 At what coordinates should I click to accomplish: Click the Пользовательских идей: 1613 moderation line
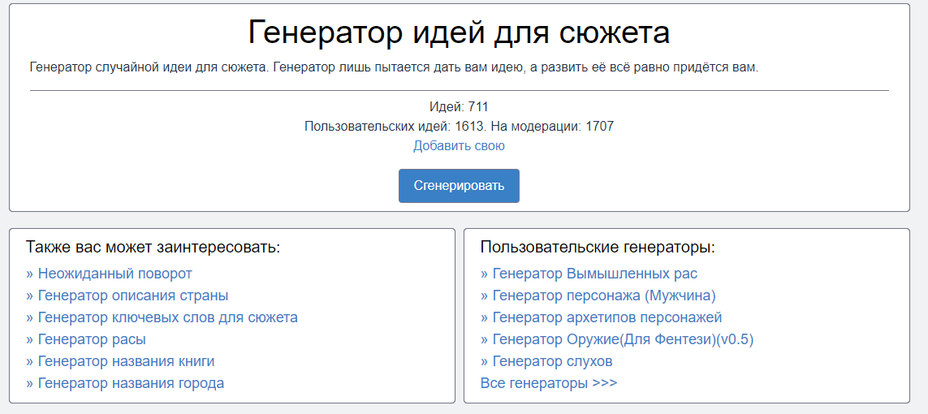459,127
